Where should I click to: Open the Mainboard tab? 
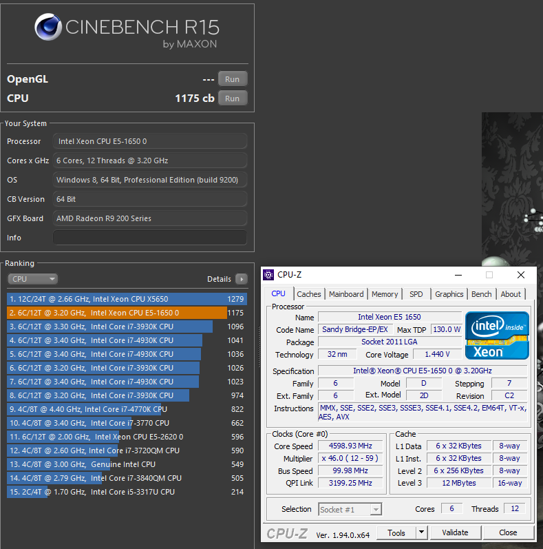(x=345, y=294)
